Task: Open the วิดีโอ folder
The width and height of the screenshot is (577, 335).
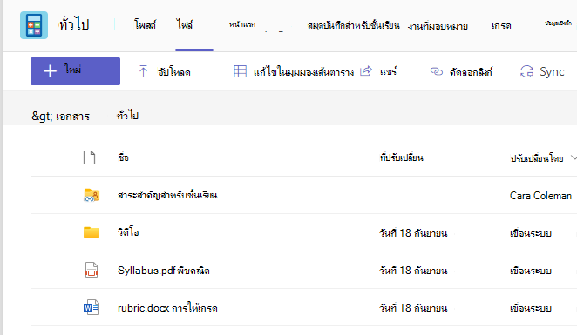Action: 128,232
